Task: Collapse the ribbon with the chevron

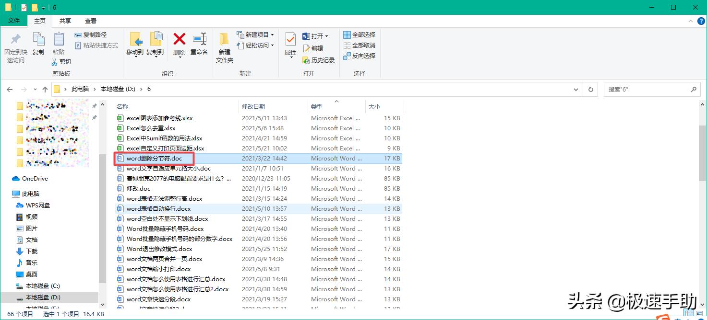Action: point(690,21)
